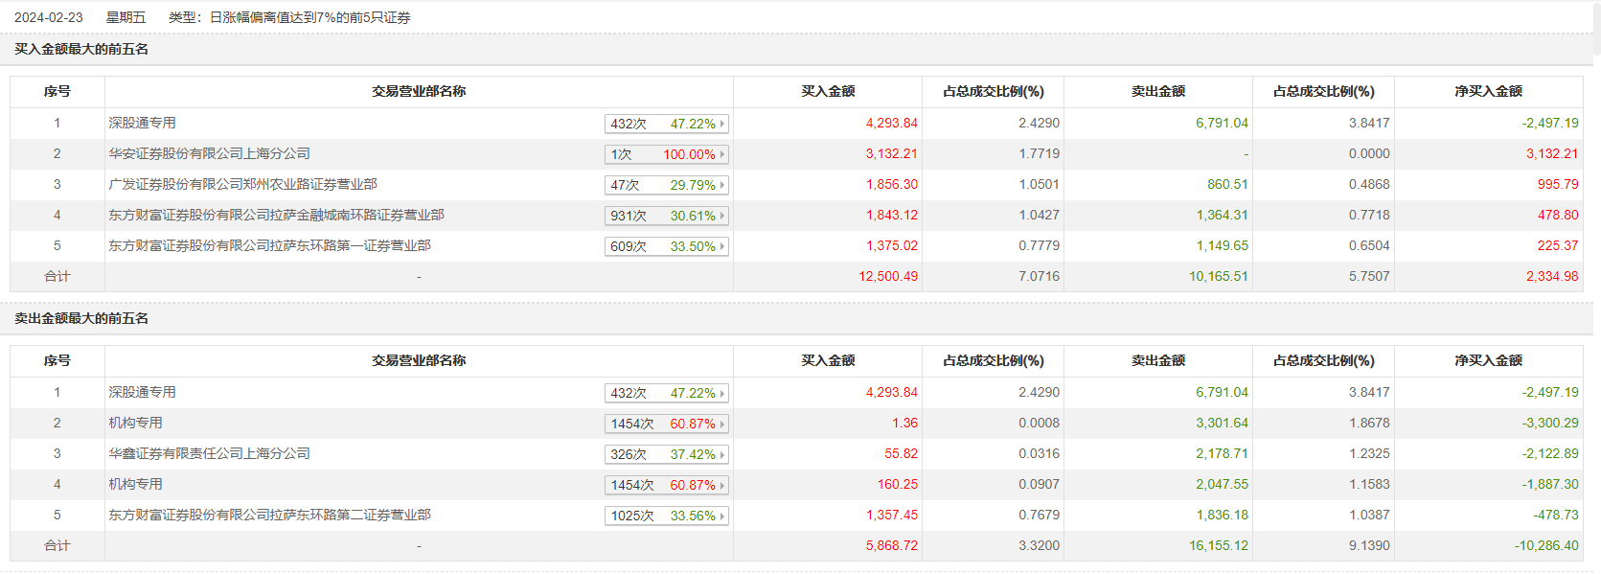The height and width of the screenshot is (574, 1601).
Task: Open 深股通专用 in the top buy table
Action: coord(142,123)
